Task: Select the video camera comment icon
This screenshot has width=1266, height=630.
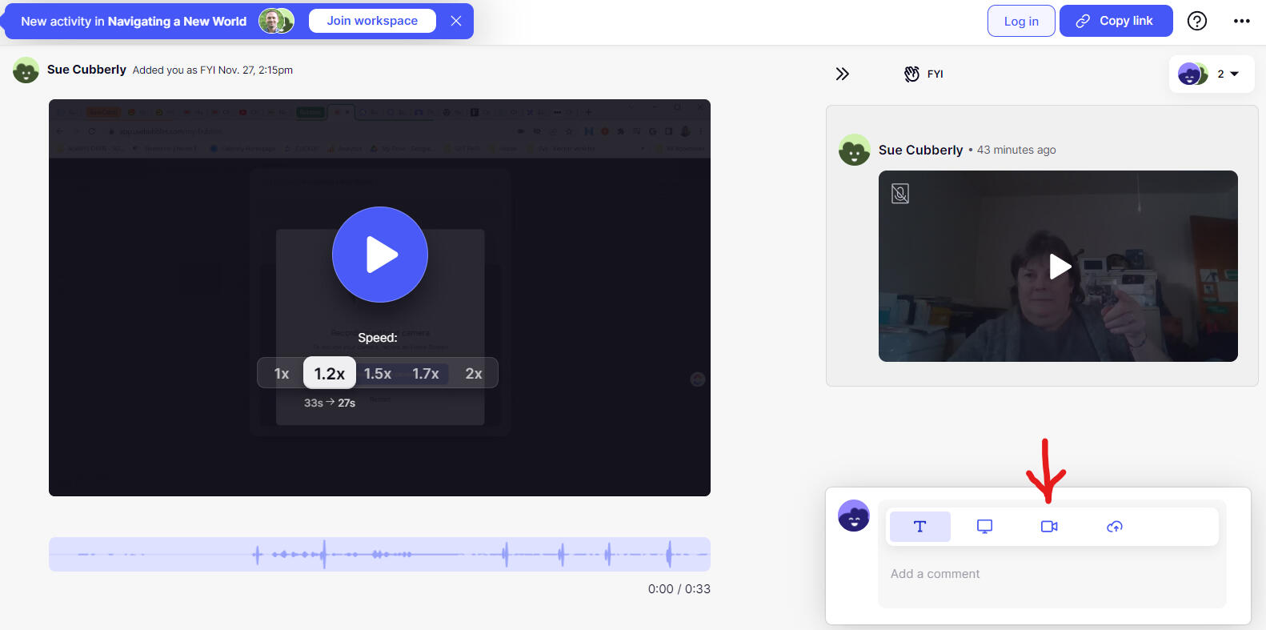Action: click(1049, 527)
